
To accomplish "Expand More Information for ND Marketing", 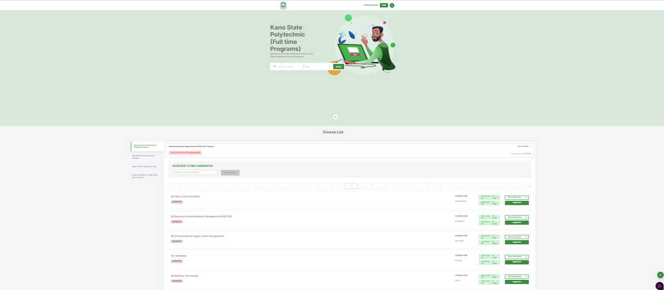I will tap(516, 257).
